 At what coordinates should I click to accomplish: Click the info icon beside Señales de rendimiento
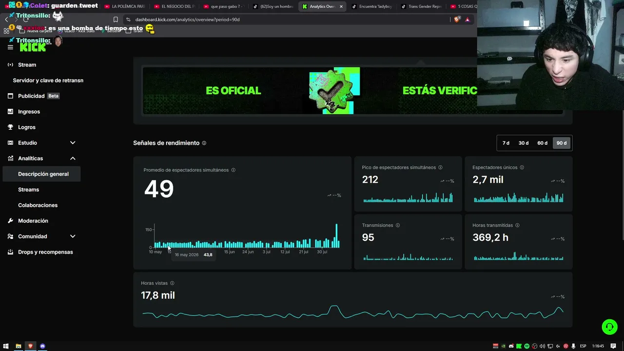[x=204, y=143]
